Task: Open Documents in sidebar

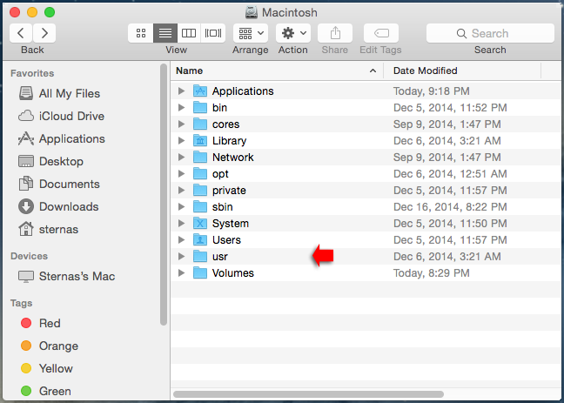Action: point(59,185)
